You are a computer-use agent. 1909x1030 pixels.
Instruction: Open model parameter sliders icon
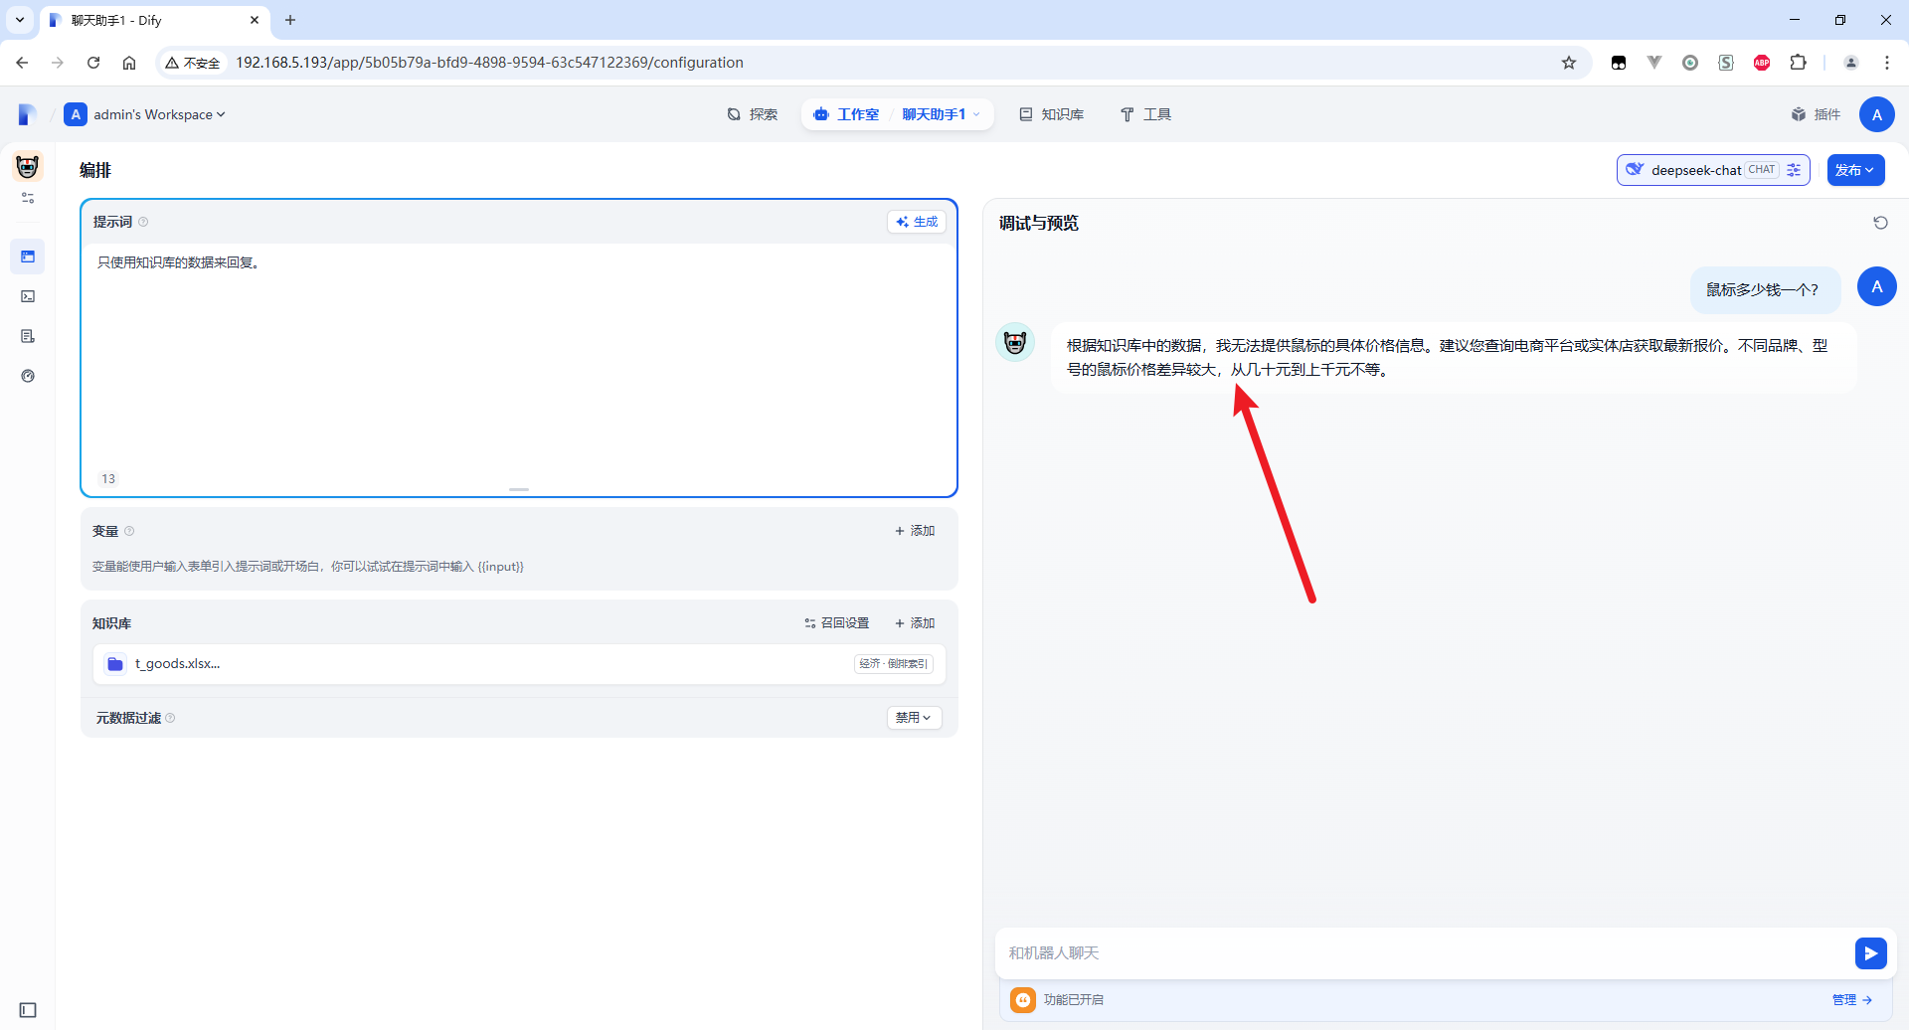point(1794,170)
